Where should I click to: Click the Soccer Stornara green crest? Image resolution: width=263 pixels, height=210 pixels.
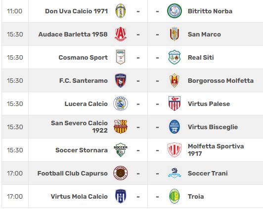pyautogui.click(x=121, y=150)
